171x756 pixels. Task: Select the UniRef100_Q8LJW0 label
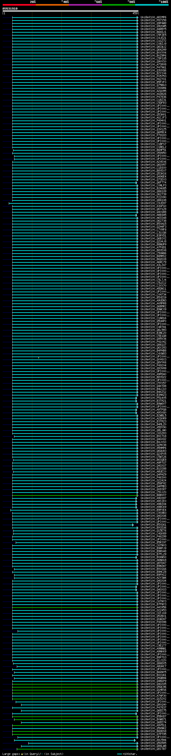(x=153, y=430)
